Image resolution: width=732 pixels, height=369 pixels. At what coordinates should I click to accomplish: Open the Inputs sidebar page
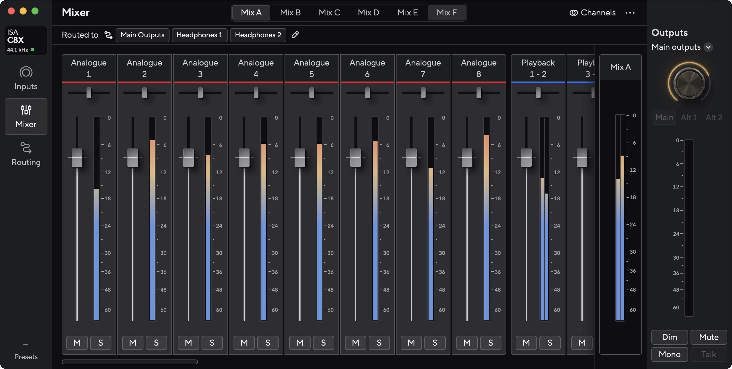[26, 78]
